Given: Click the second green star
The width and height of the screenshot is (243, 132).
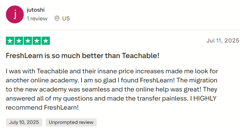Looking at the screenshot, I should [19, 41].
